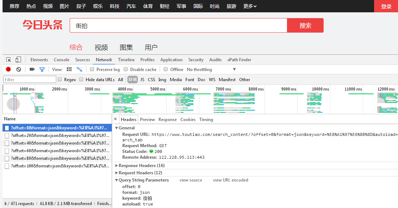The image size is (398, 208).
Task: Go to 体育 in top navigation
Action: [x=148, y=6]
